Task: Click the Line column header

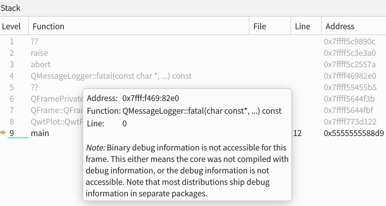Action: tap(302, 27)
